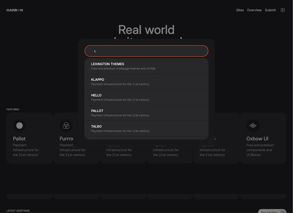The width and height of the screenshot is (293, 213).
Task: Click the Oxbow UI title link
Action: pyautogui.click(x=257, y=139)
